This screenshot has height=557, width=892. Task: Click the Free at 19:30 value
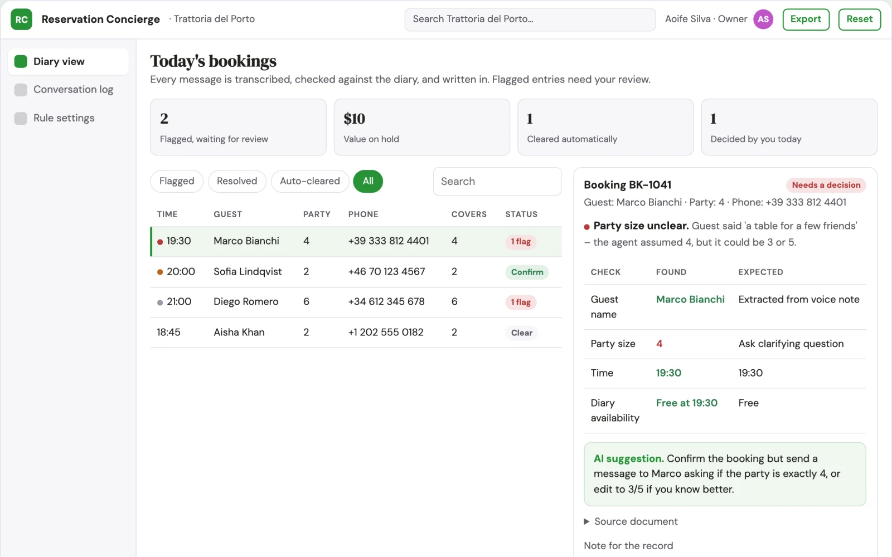click(686, 403)
